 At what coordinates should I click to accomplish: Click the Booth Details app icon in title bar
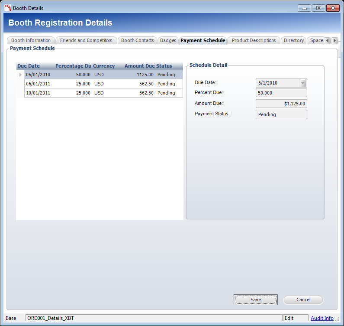pos(8,8)
